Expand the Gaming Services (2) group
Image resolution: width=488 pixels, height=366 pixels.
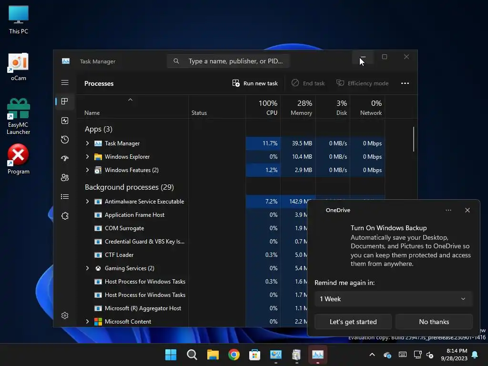[88, 268]
